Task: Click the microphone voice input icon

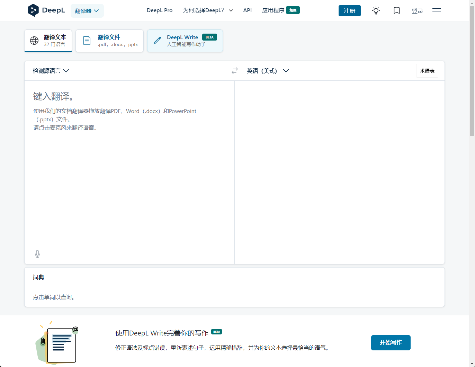Action: tap(37, 254)
